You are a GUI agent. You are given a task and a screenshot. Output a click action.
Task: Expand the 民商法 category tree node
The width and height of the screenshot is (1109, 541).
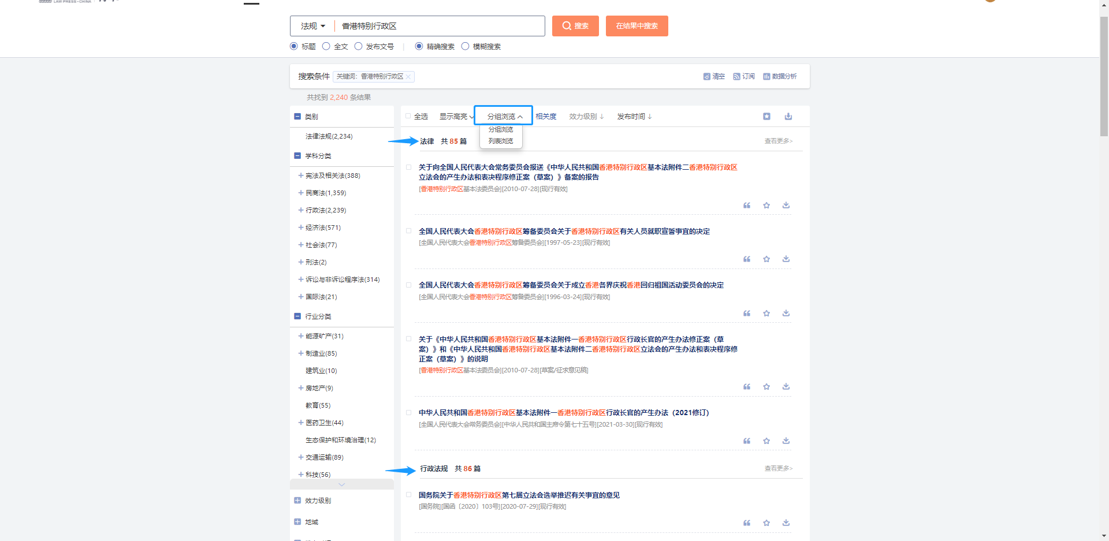click(300, 193)
